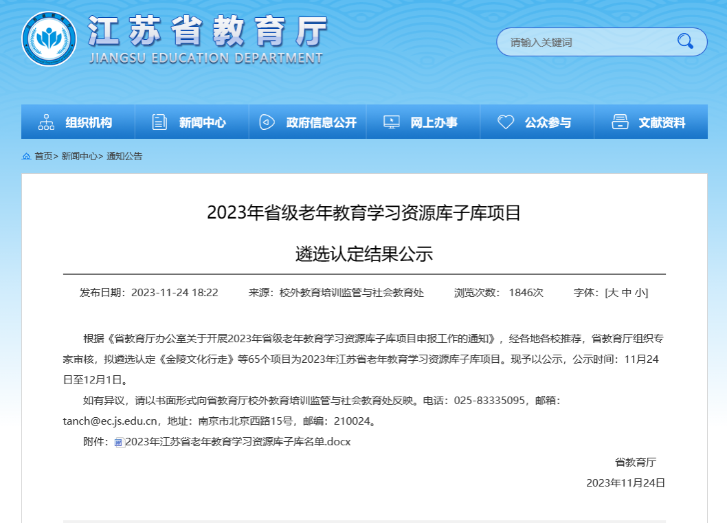Image resolution: width=727 pixels, height=523 pixels.
Task: Set font size to 小
Action: point(640,293)
